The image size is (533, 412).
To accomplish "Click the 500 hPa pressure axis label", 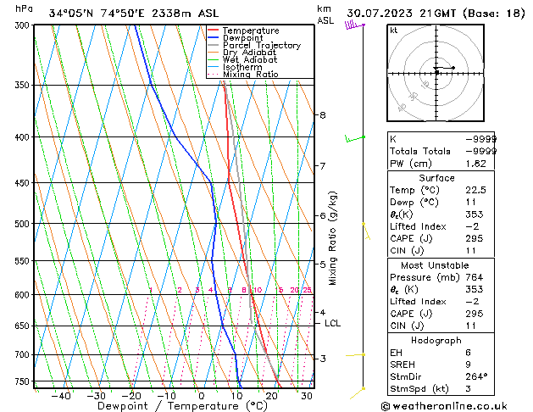I will (24, 224).
